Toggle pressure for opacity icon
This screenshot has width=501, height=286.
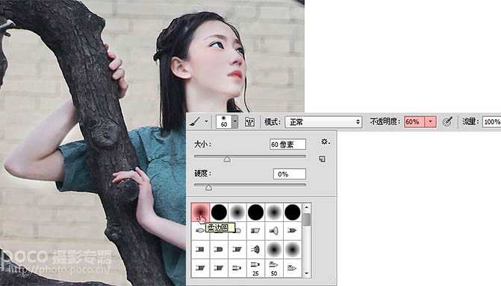[448, 121]
